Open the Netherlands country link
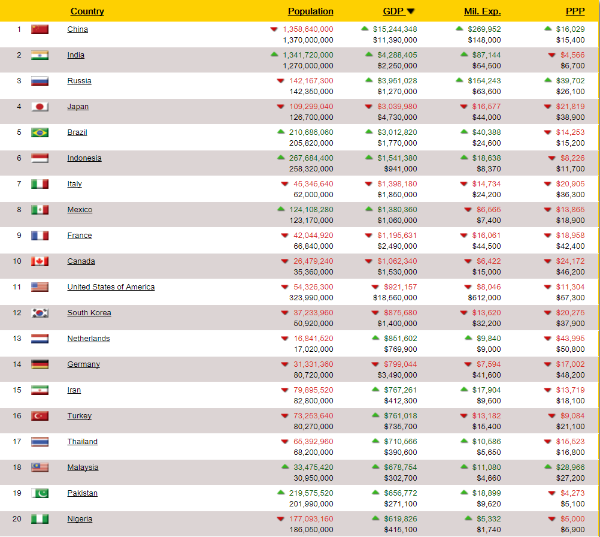 (x=89, y=338)
